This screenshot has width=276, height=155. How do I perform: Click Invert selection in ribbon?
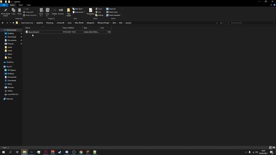tap(113, 15)
